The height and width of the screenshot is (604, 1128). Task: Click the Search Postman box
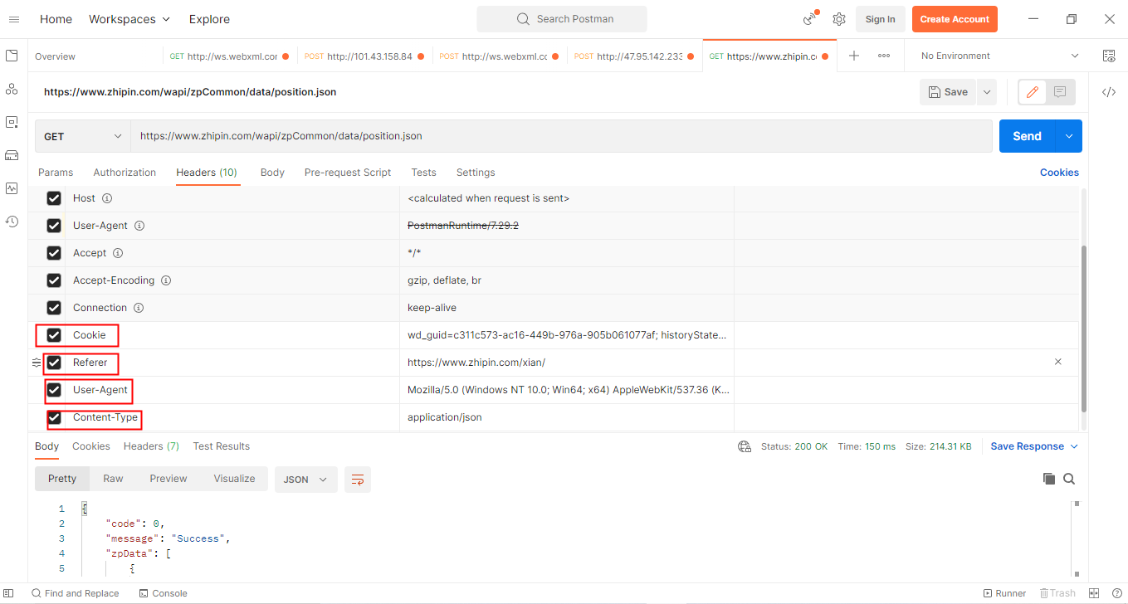[562, 19]
